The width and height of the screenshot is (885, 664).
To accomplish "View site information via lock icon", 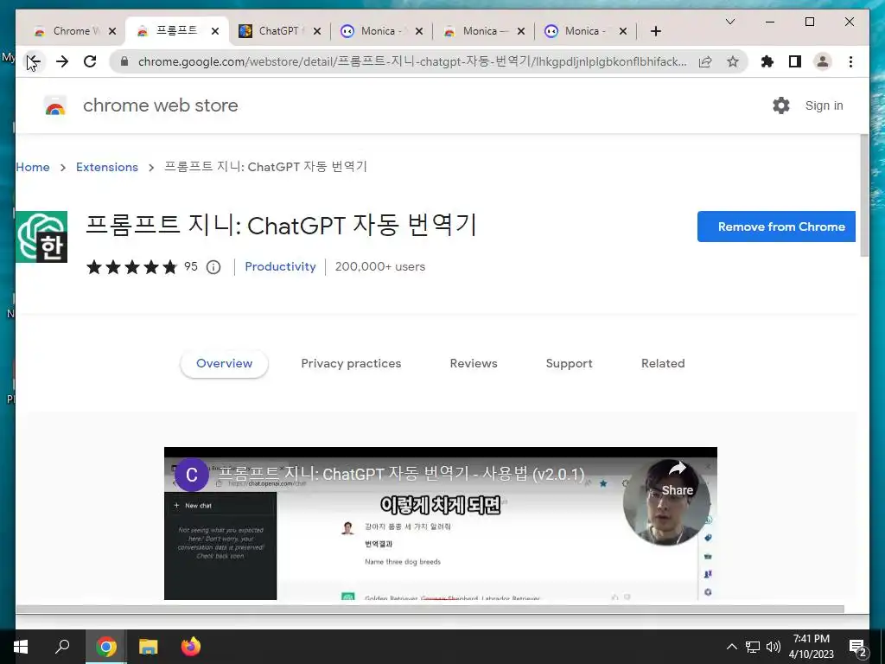I will tap(124, 61).
